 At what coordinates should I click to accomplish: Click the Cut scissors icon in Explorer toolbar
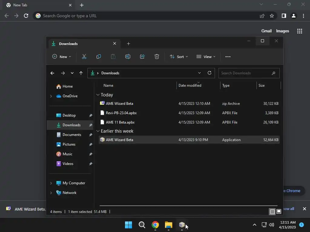(84, 57)
